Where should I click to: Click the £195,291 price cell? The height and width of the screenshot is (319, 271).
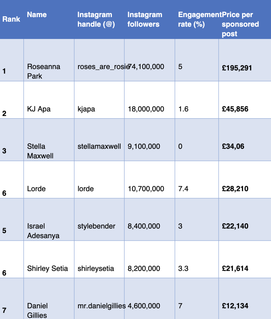click(245, 60)
